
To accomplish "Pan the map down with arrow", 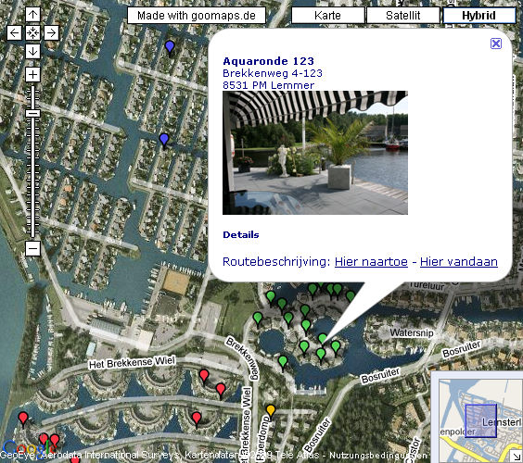I will (32, 52).
